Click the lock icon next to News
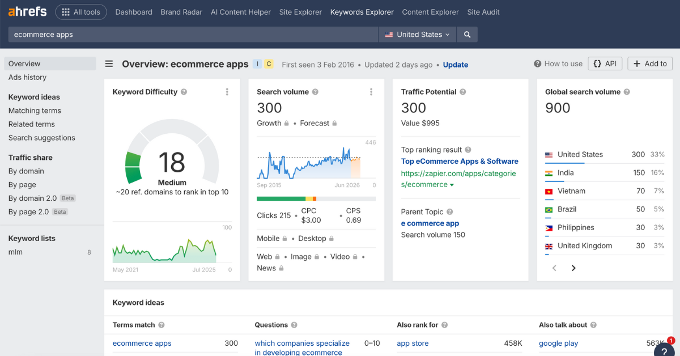Screen dimensions: 680x356 [x=281, y=268]
